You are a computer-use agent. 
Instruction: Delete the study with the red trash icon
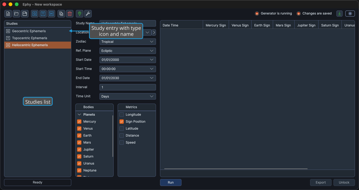point(70,14)
